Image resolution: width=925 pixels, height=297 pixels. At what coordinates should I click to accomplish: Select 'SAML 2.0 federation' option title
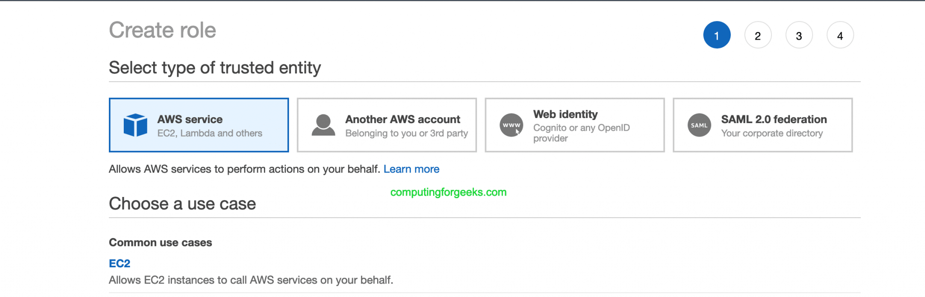pos(774,119)
